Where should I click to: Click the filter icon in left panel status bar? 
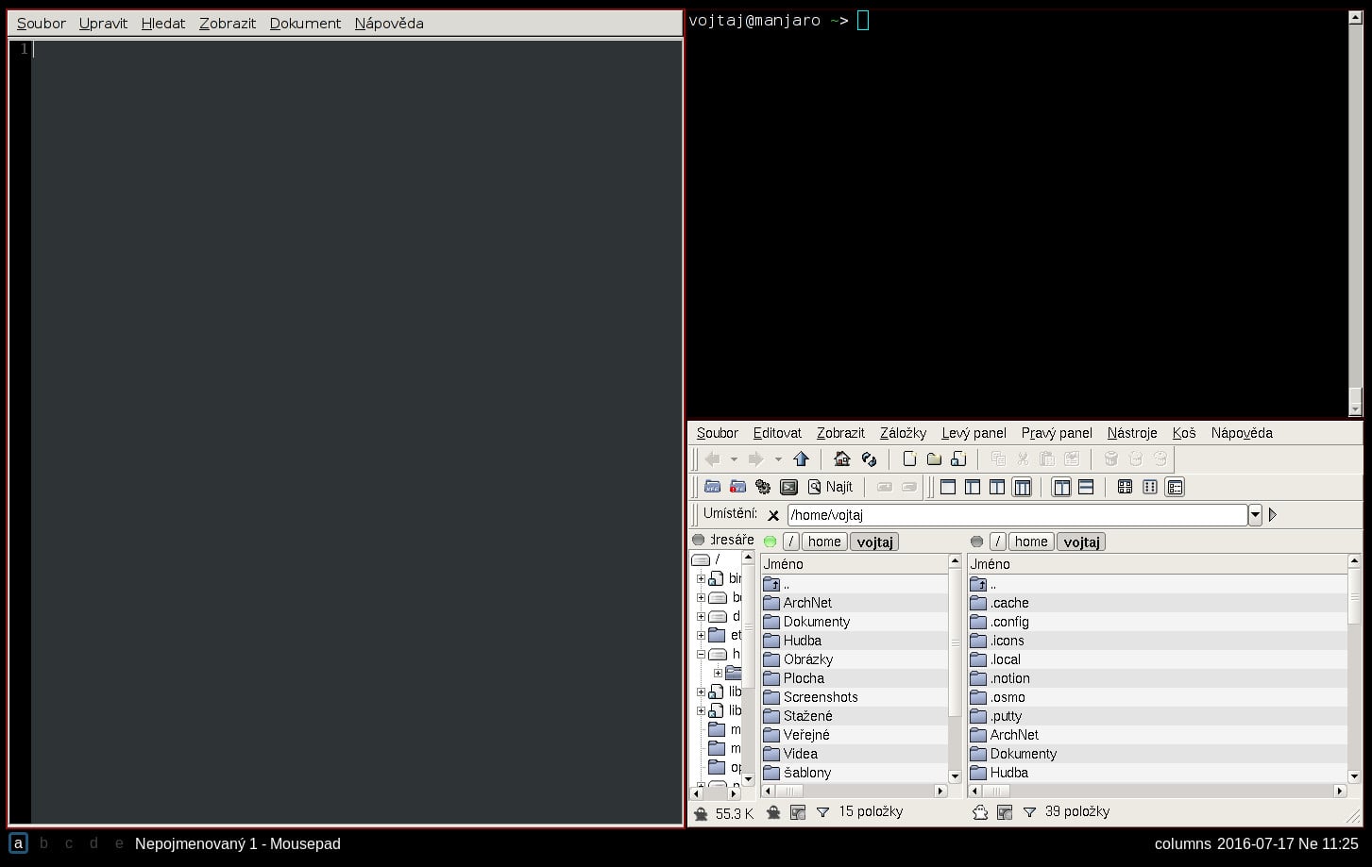coord(822,812)
